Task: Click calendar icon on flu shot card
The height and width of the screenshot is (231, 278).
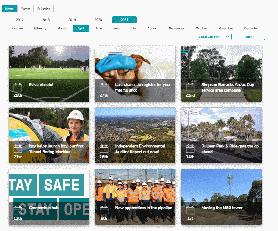Action: (104, 87)
